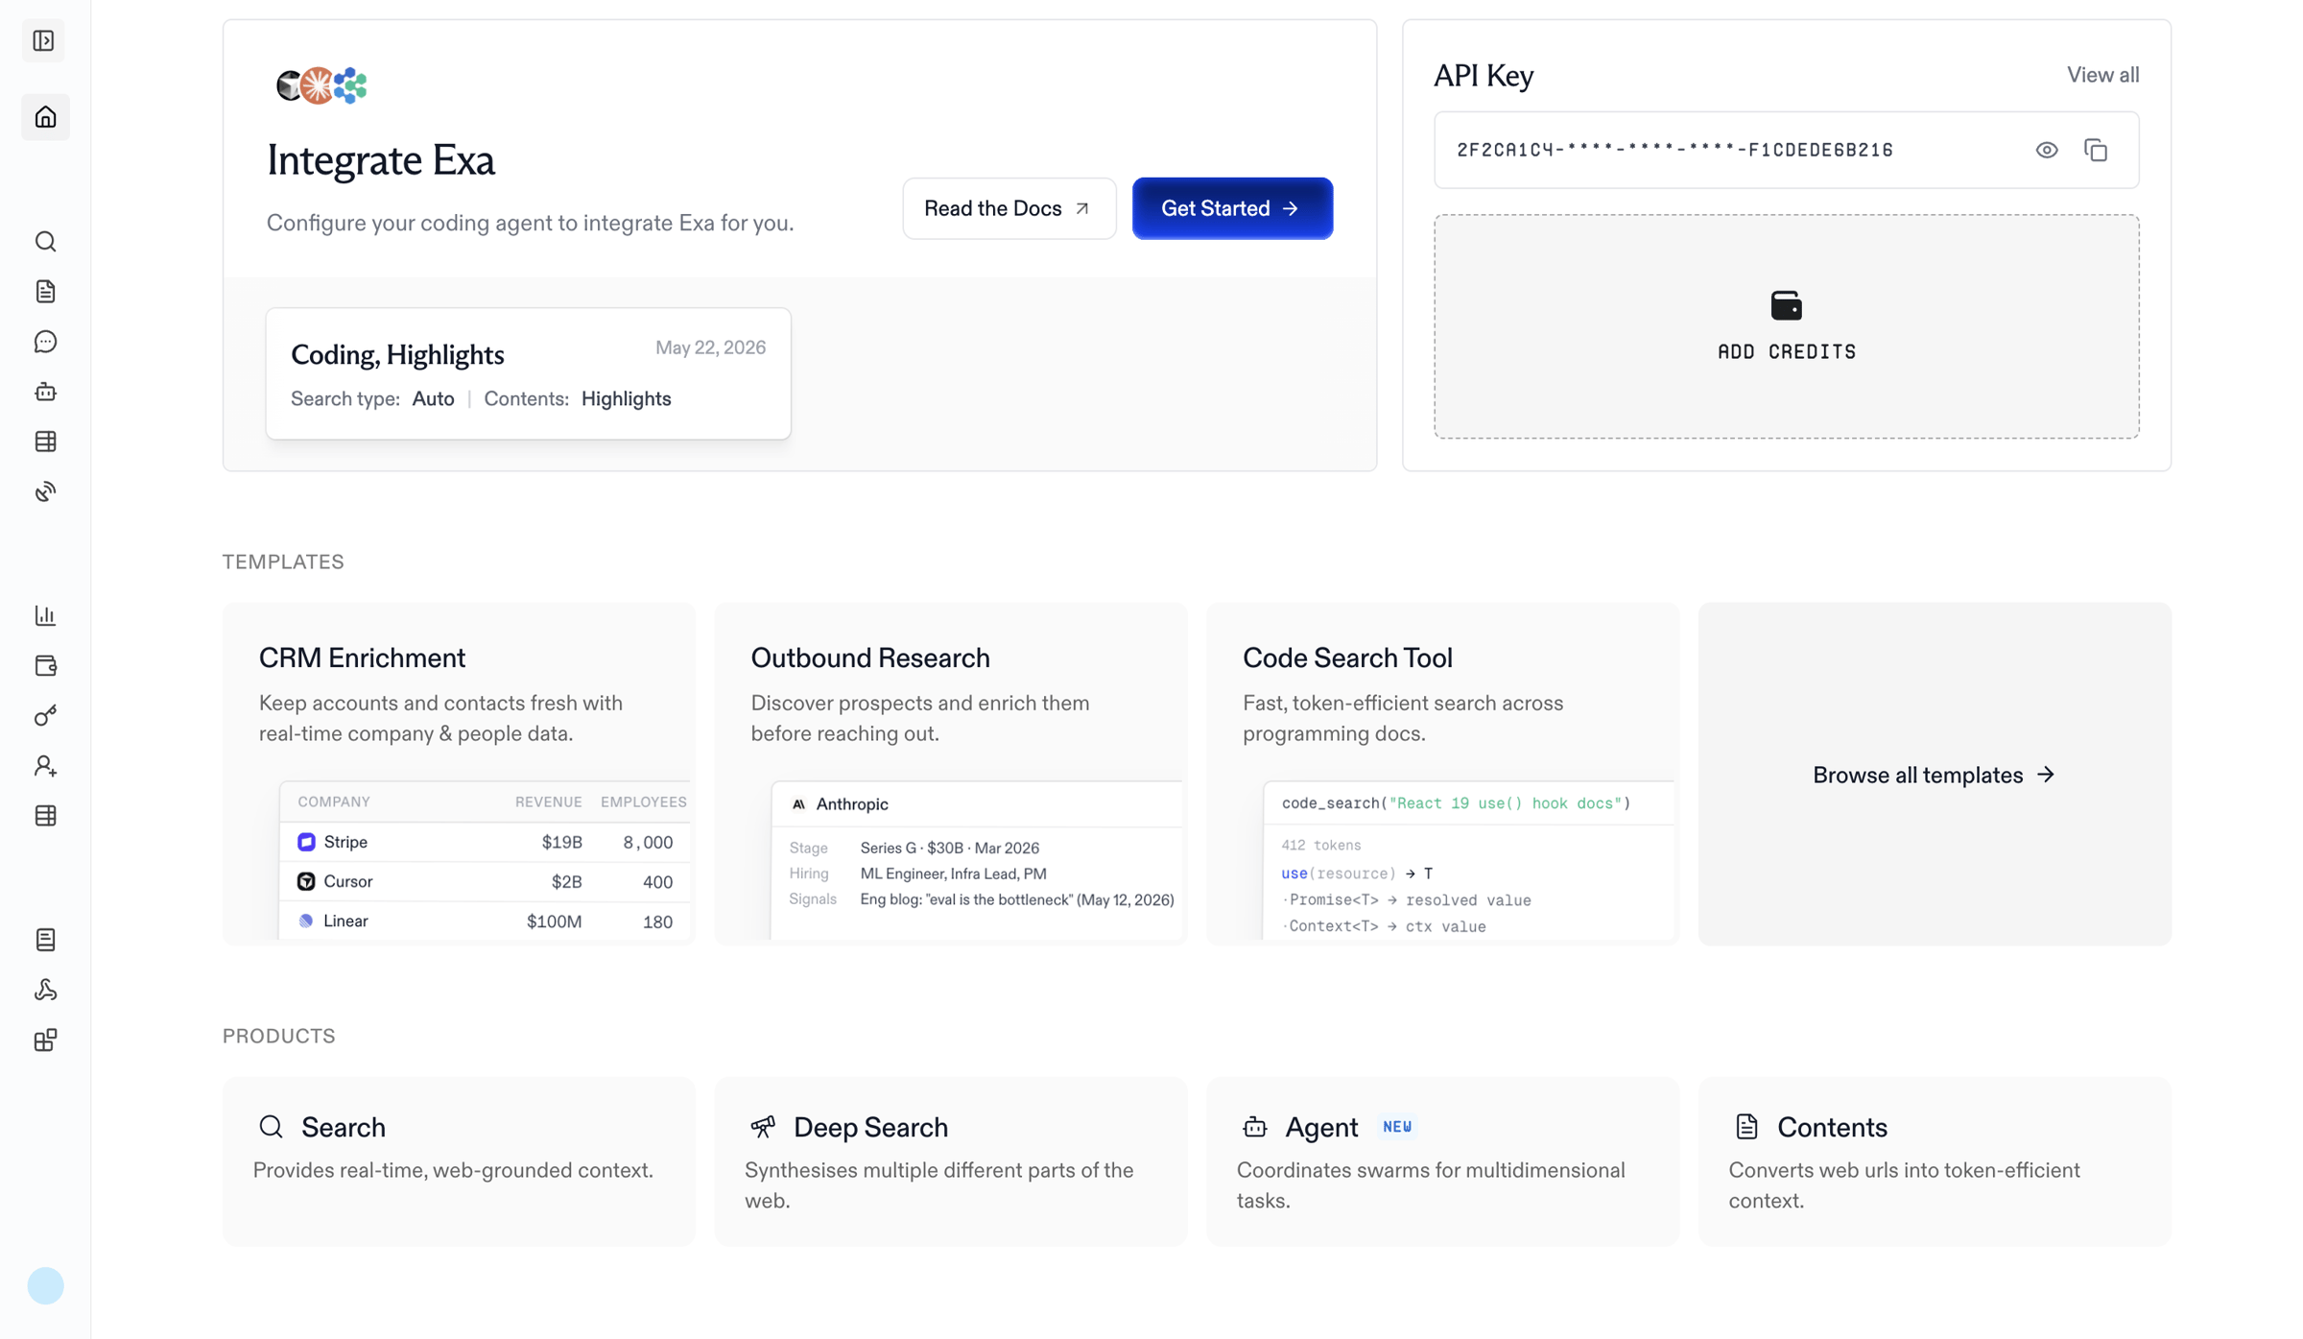
Task: Select the masked API key field
Action: [1786, 150]
